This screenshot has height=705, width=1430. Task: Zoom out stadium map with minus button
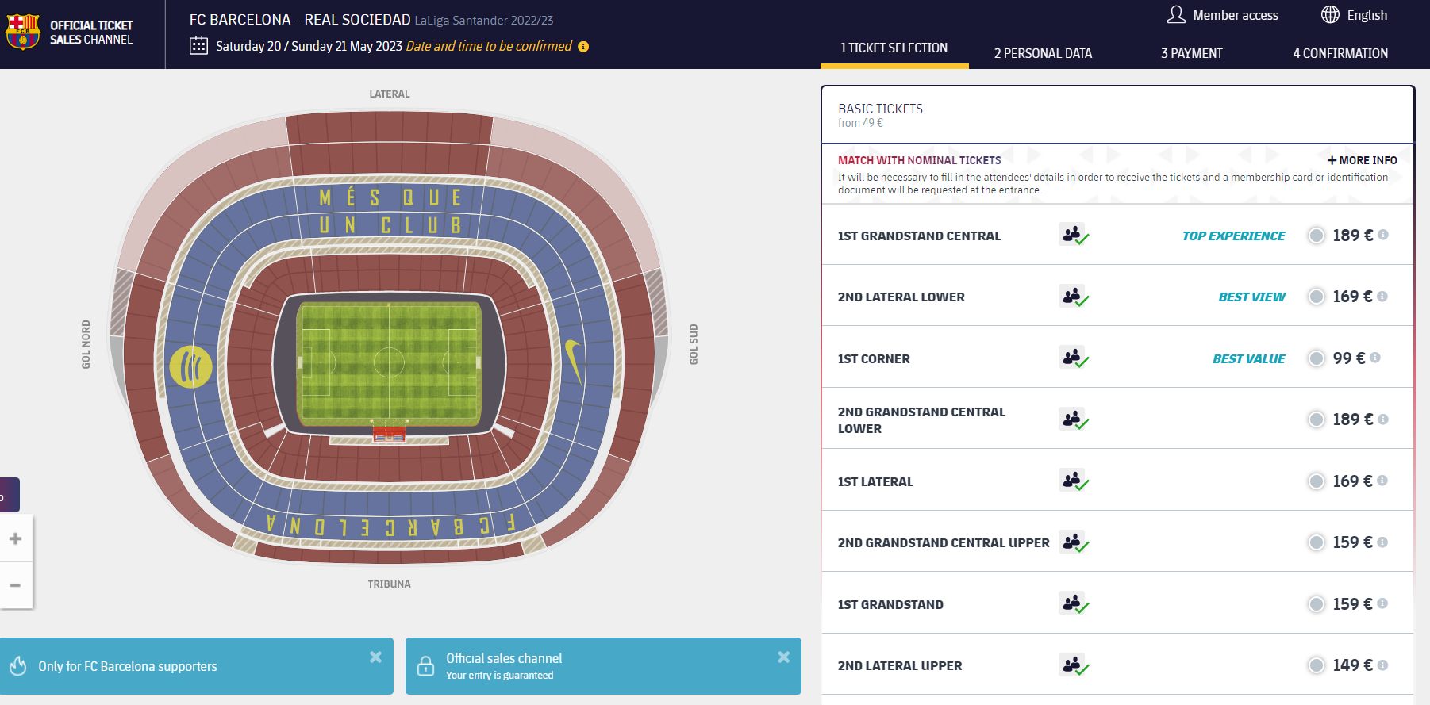pyautogui.click(x=15, y=585)
